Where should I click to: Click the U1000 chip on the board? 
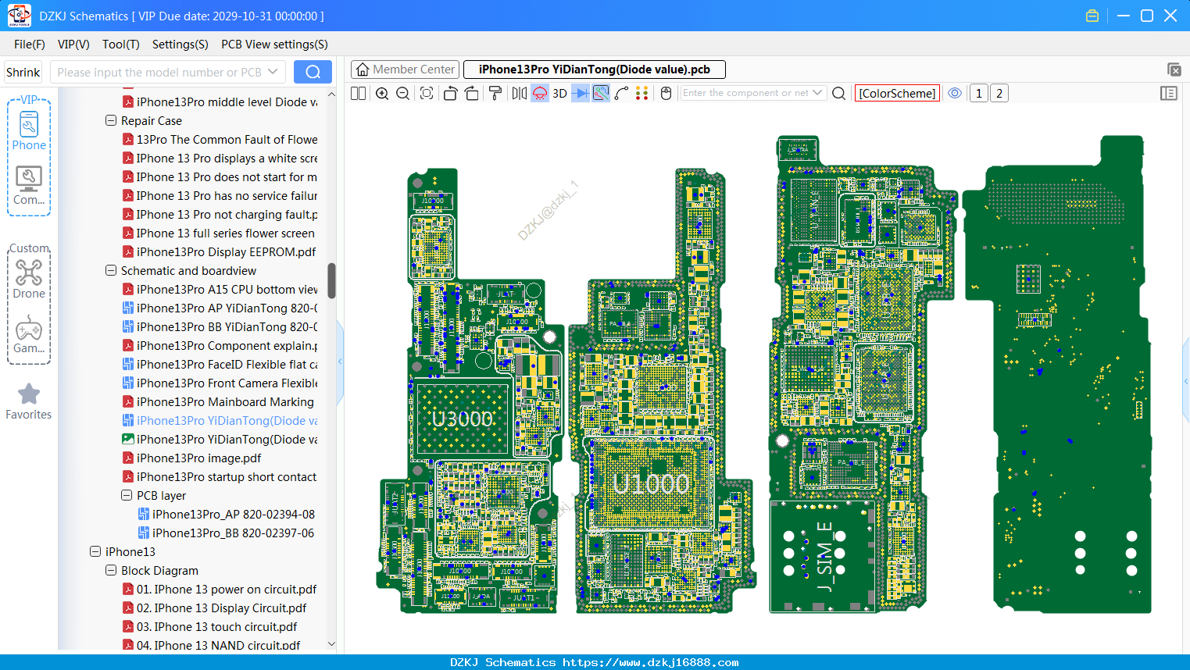click(x=651, y=484)
